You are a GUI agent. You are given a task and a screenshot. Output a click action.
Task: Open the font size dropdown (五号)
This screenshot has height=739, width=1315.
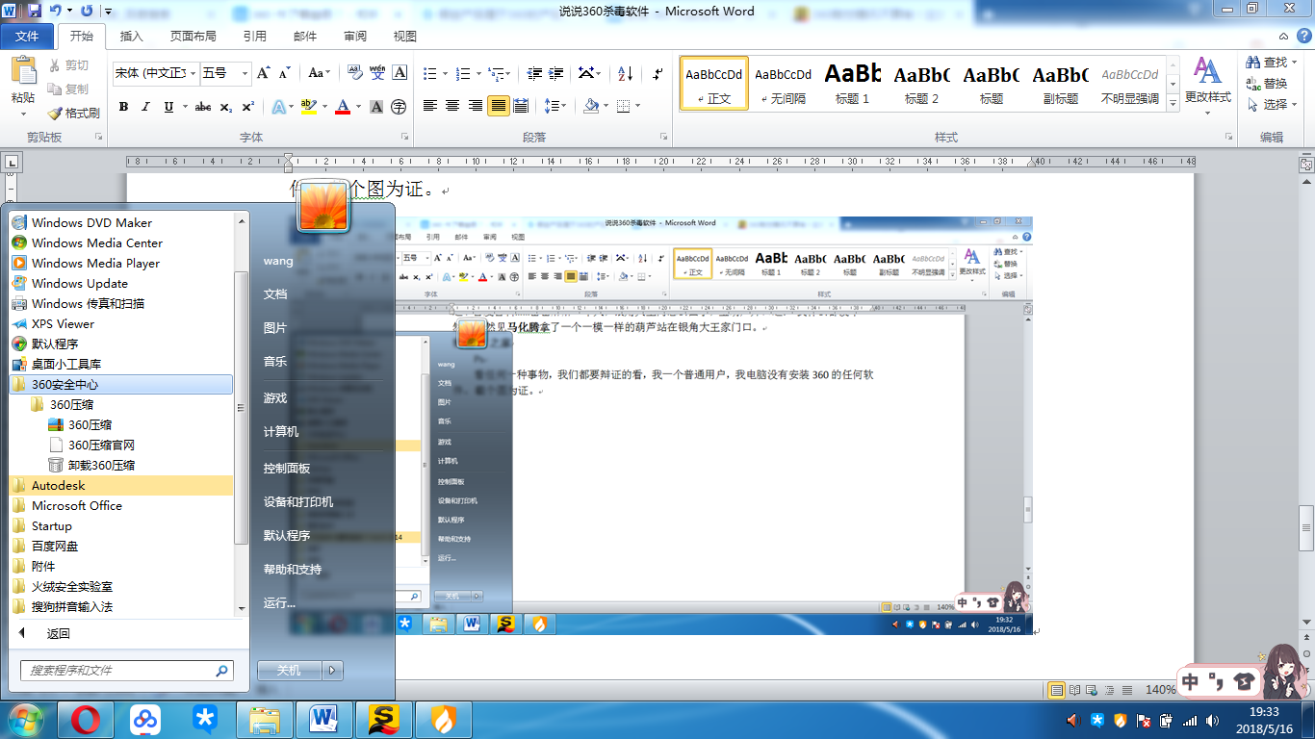click(x=245, y=73)
